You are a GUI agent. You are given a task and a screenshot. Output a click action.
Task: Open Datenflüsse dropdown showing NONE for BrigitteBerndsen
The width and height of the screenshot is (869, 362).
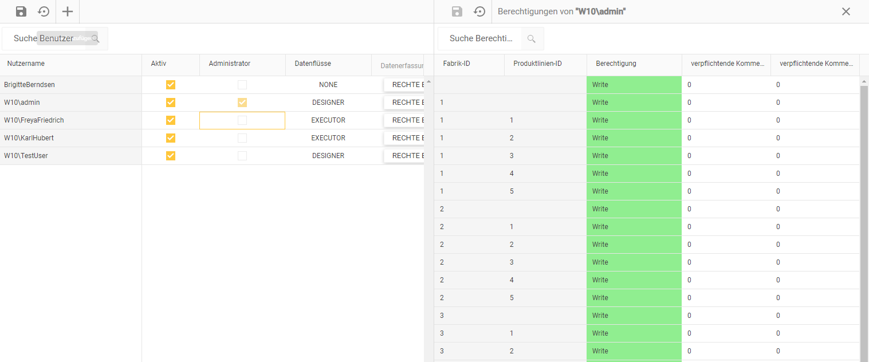[328, 85]
